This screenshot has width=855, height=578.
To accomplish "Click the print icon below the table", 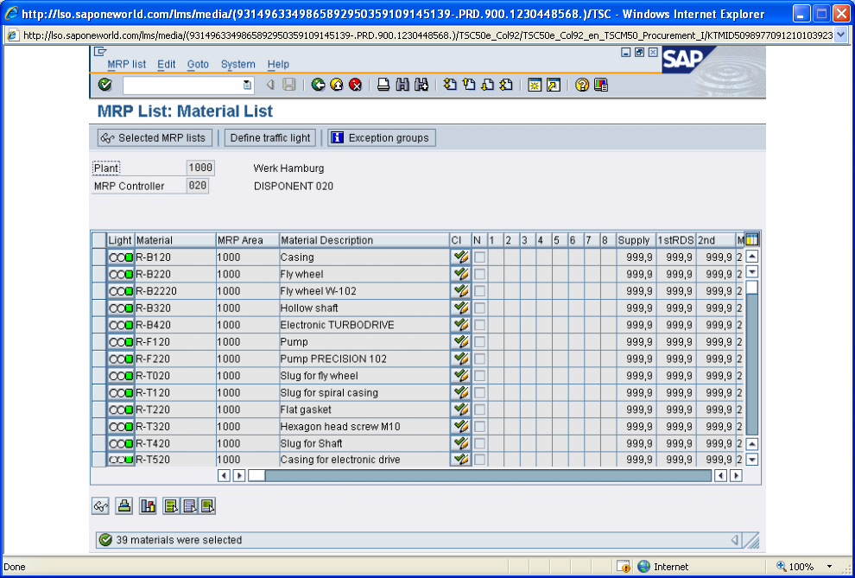I will (124, 506).
